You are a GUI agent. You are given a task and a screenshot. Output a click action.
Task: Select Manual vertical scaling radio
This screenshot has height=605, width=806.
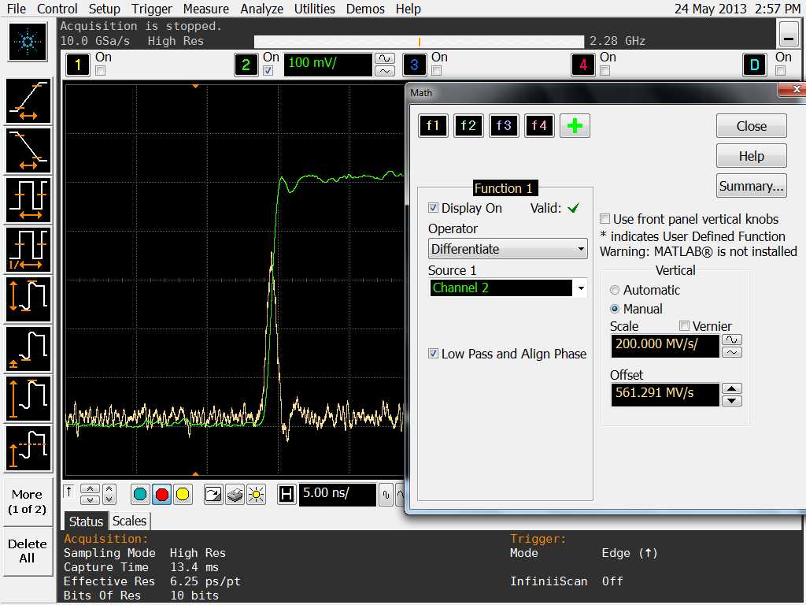615,309
